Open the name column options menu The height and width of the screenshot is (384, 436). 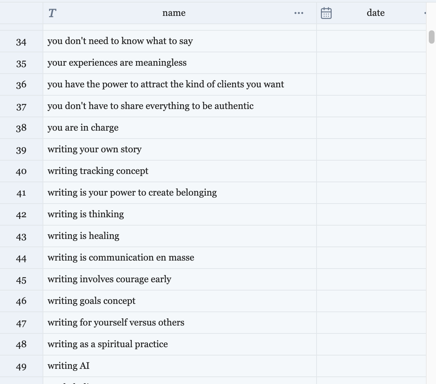[x=298, y=13]
